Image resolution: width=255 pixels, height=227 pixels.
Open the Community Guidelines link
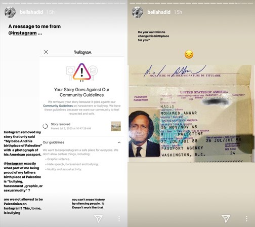(x=58, y=106)
